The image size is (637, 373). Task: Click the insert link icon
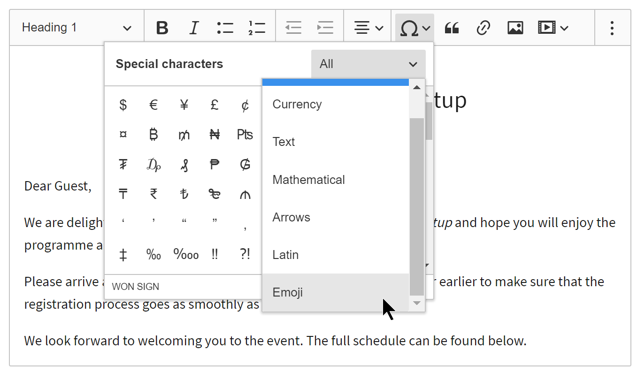pos(484,28)
